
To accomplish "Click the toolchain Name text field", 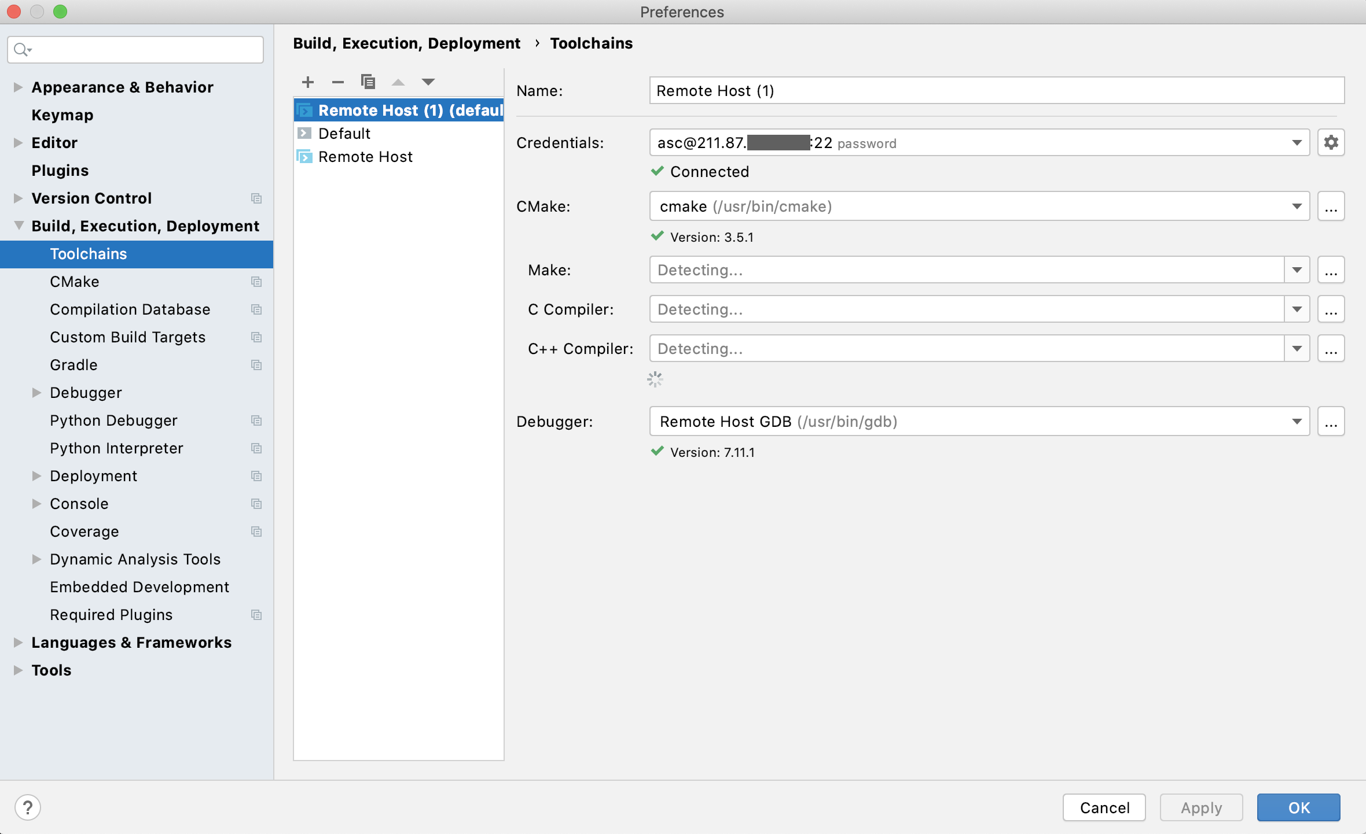I will (x=996, y=91).
